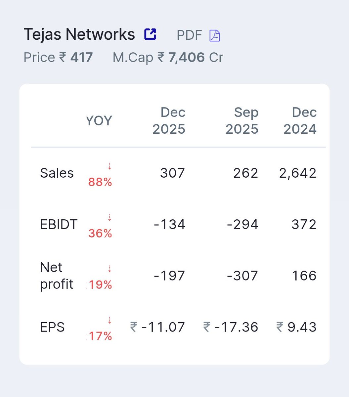Click the Price ₹ 417 value
Image resolution: width=349 pixels, height=397 pixels.
[58, 58]
